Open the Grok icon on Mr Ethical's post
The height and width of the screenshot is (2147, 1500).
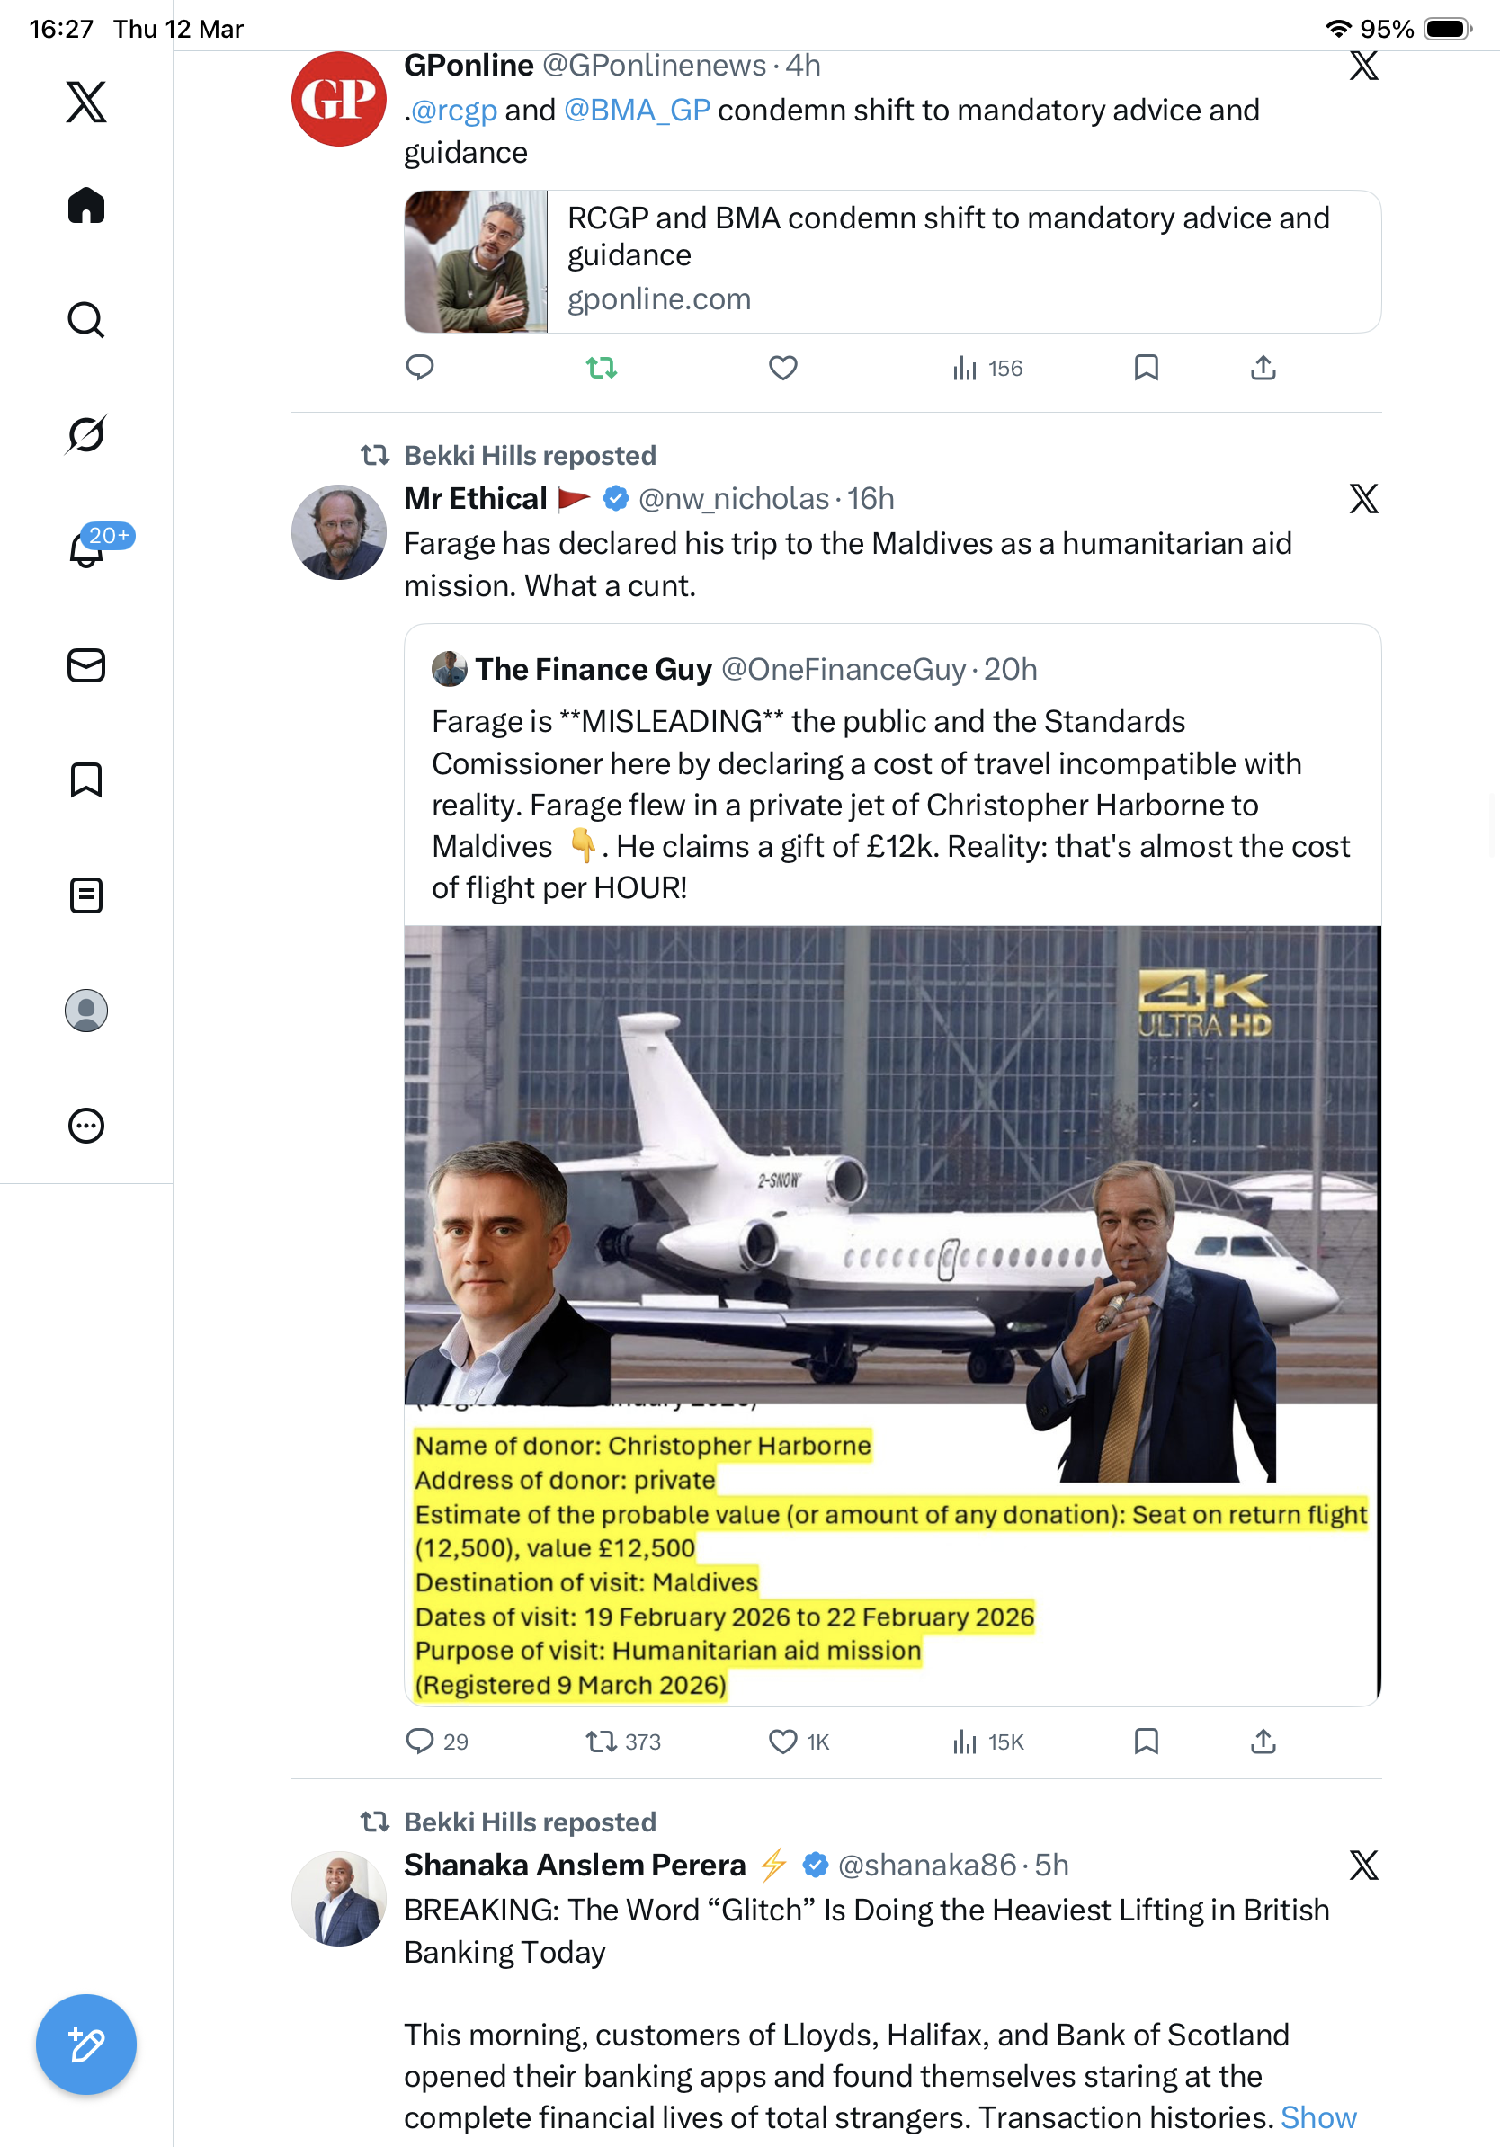pyautogui.click(x=1363, y=498)
